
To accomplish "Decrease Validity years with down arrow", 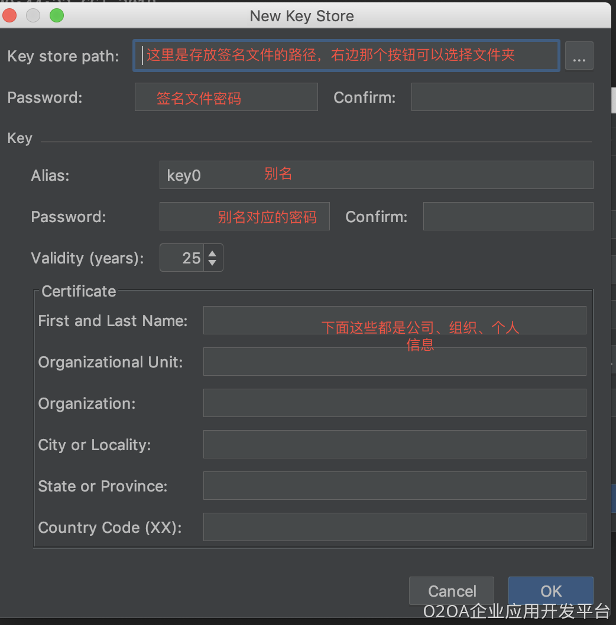I will coord(213,263).
